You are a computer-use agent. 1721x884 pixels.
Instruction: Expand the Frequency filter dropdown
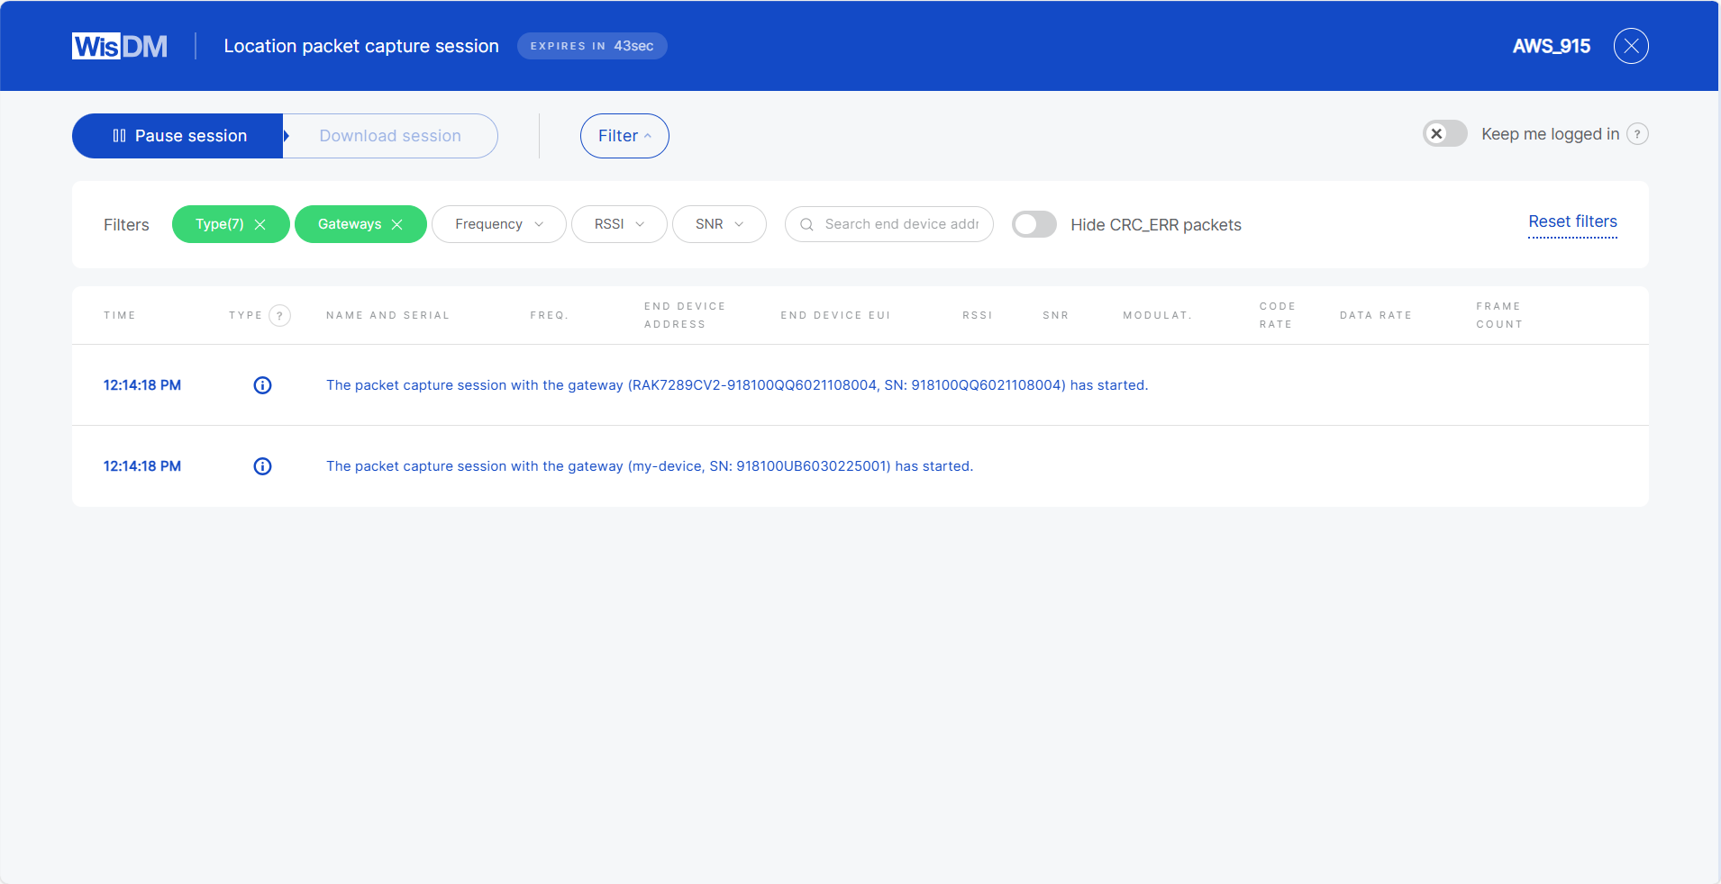point(498,225)
